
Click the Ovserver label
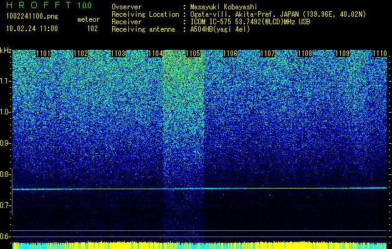click(x=127, y=7)
